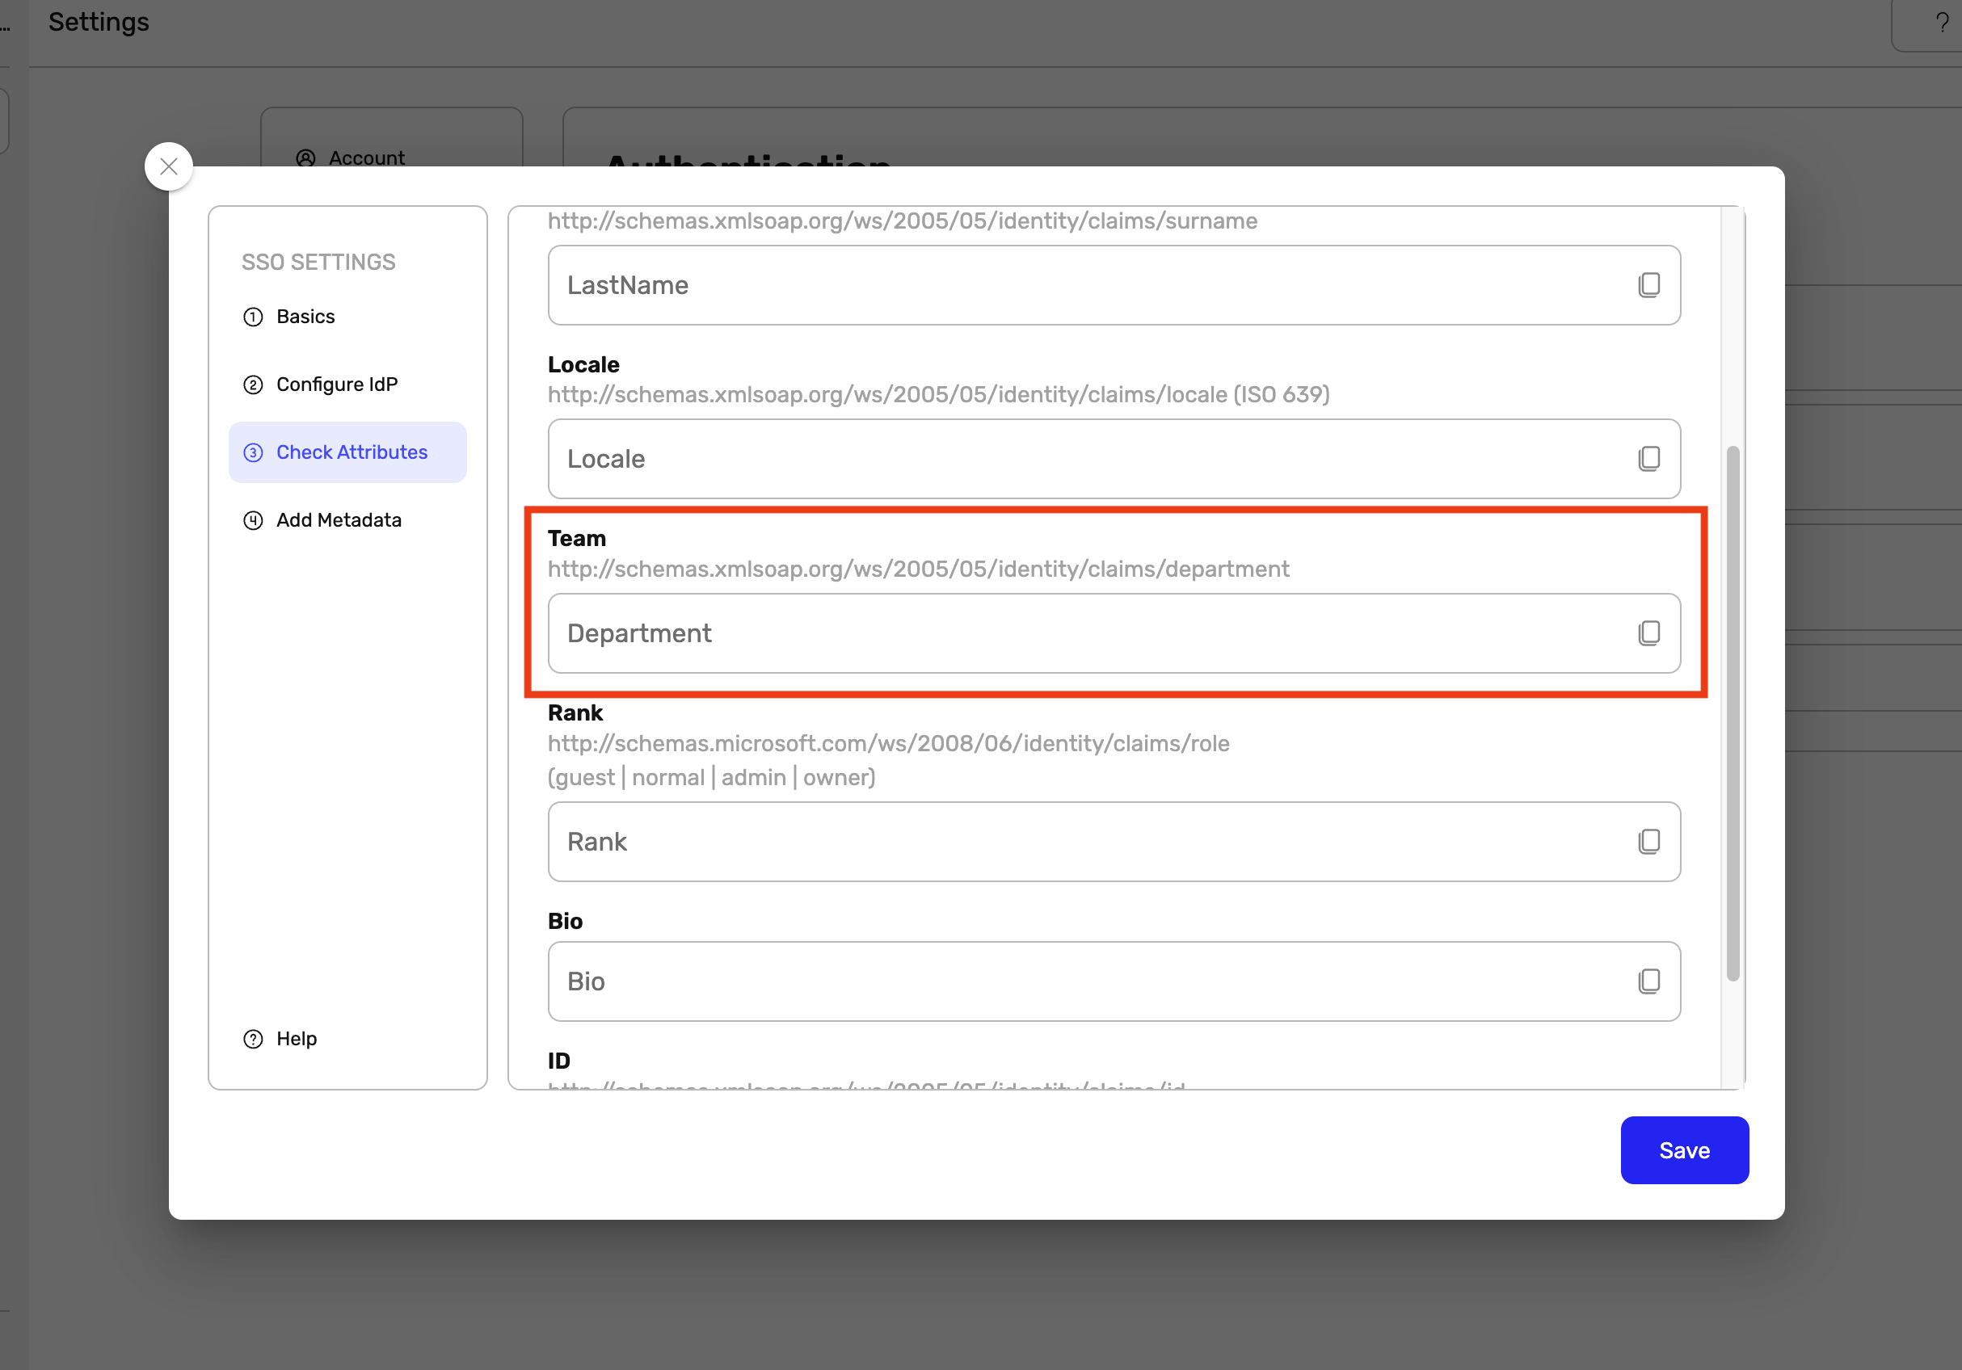Close the SSO settings dialog
Screen dimensions: 1962x1370
[168, 166]
